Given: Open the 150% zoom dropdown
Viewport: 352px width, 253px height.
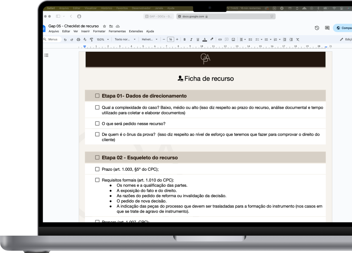Looking at the screenshot, I should 102,40.
